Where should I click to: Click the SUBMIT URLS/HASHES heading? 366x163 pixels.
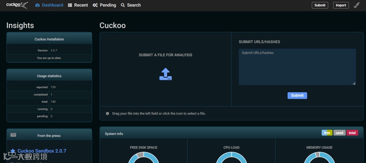(259, 42)
